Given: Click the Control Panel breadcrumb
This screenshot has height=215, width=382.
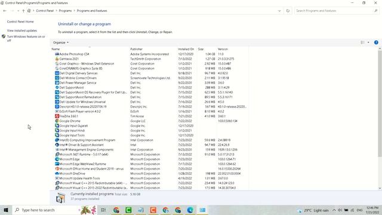Looking at the screenshot, I should pyautogui.click(x=45, y=11).
